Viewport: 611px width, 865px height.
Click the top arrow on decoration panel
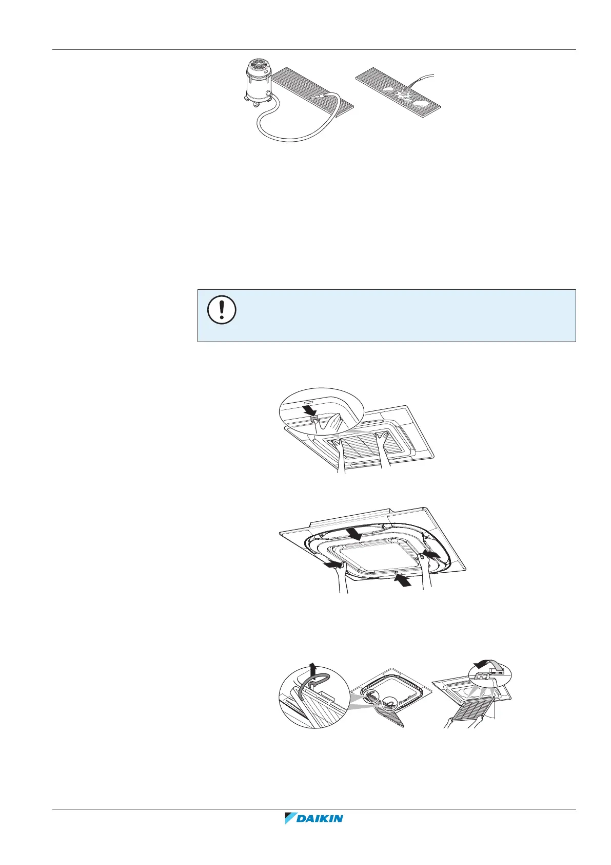coord(354,533)
